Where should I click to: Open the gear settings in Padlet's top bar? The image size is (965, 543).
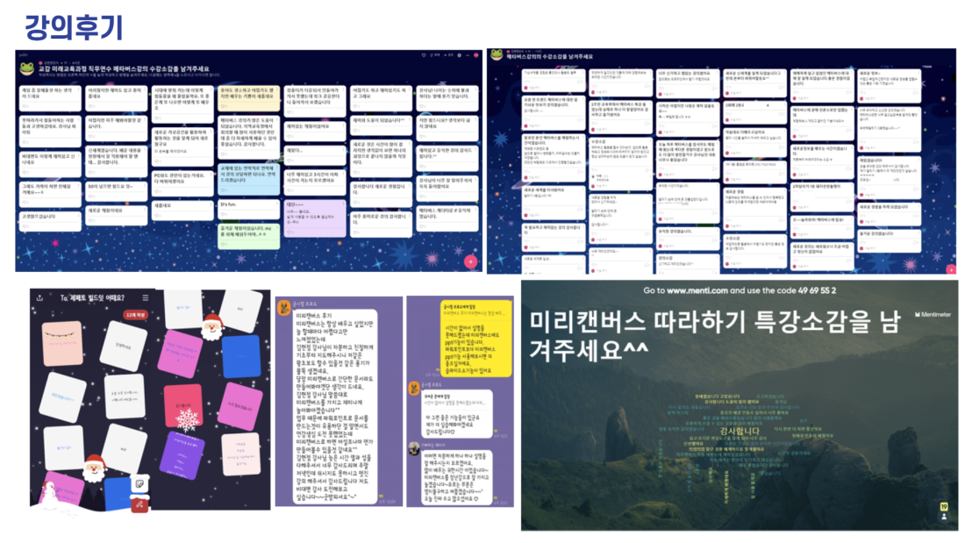[459, 55]
